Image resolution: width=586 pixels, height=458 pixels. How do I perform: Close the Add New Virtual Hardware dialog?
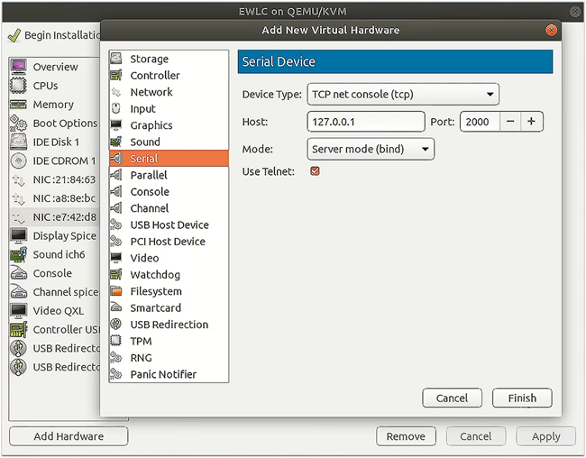[x=551, y=30]
